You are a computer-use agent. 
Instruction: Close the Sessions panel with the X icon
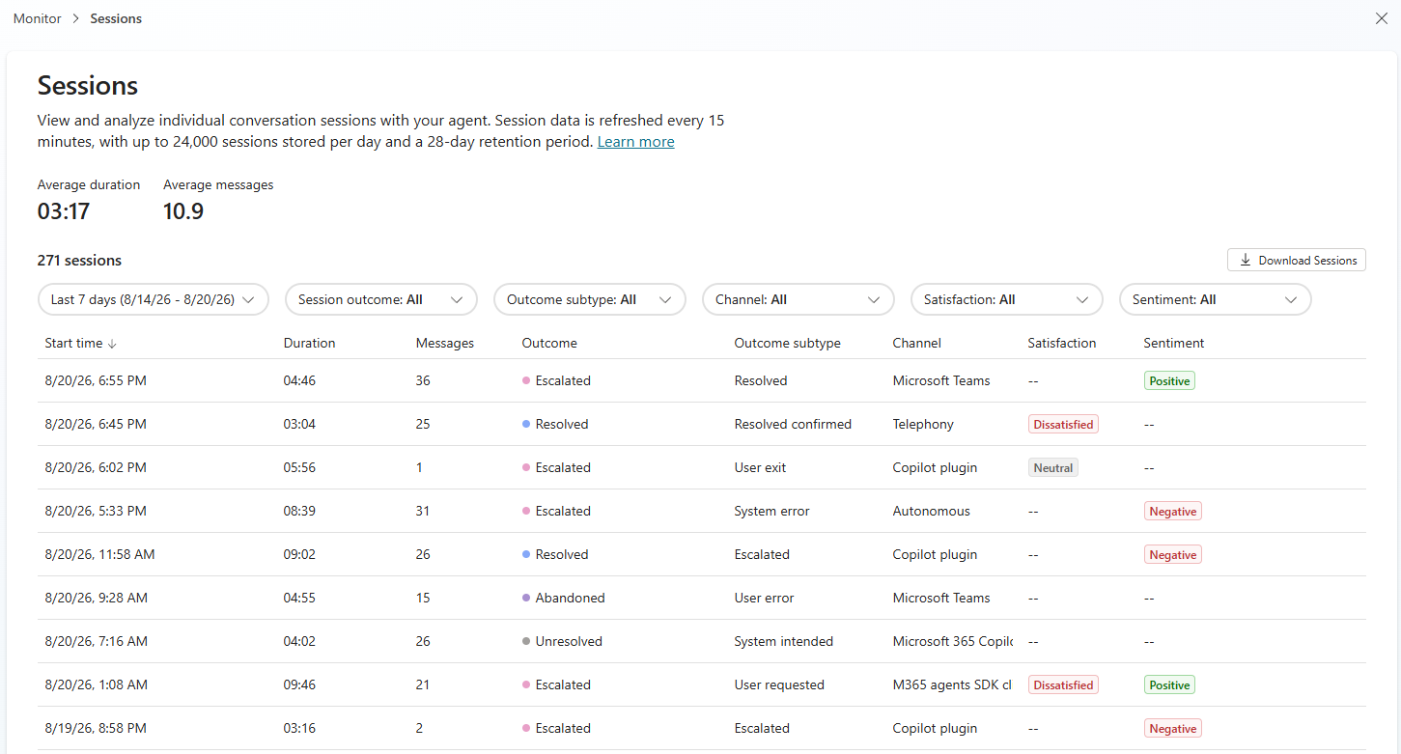pyautogui.click(x=1382, y=18)
